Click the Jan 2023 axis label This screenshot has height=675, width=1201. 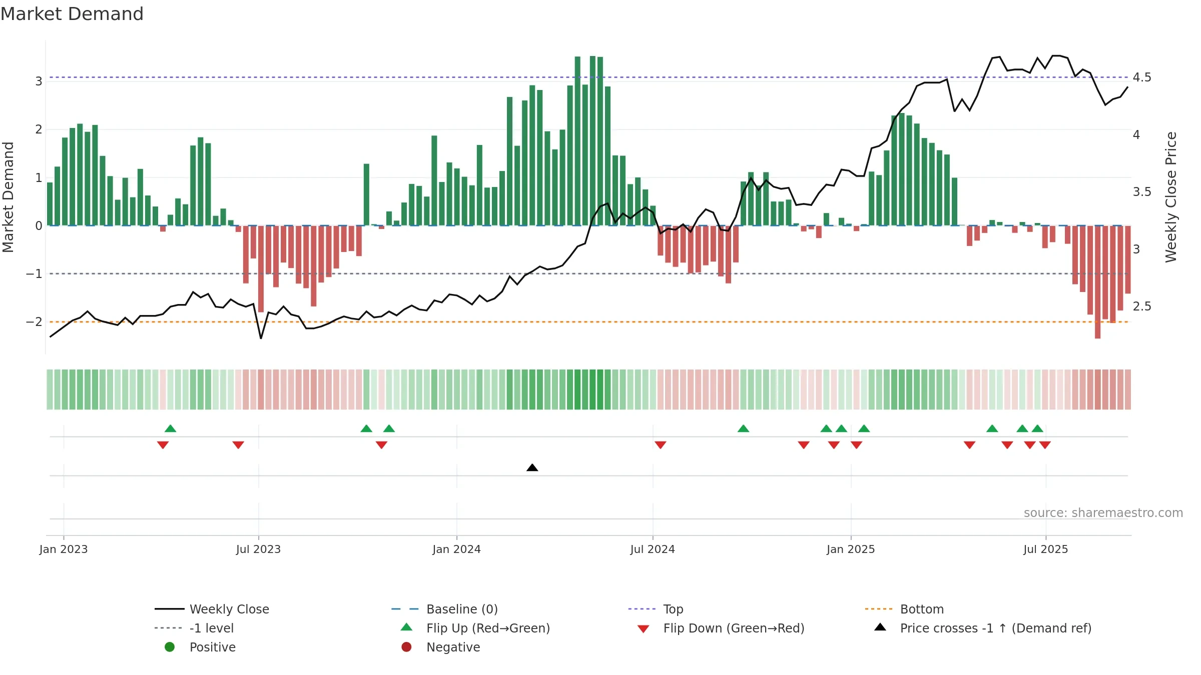[64, 549]
